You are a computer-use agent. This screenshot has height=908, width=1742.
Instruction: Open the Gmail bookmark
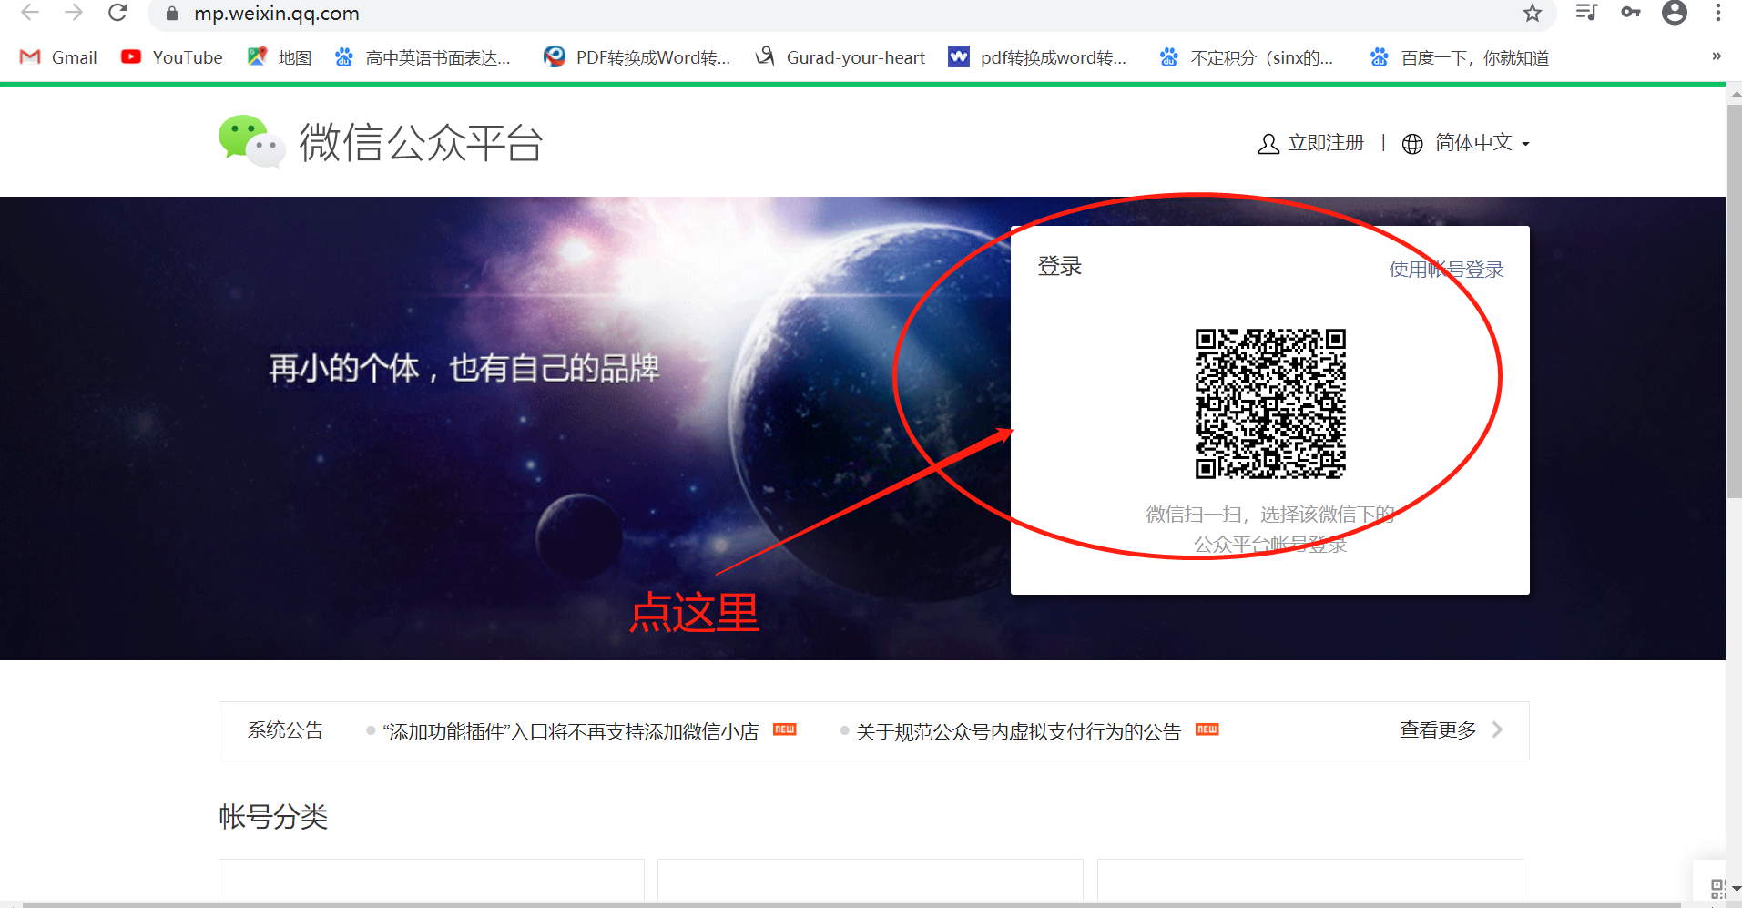pyautogui.click(x=58, y=57)
